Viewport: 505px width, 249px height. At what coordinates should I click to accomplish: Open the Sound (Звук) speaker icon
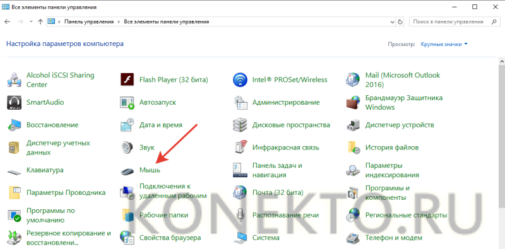tap(128, 148)
